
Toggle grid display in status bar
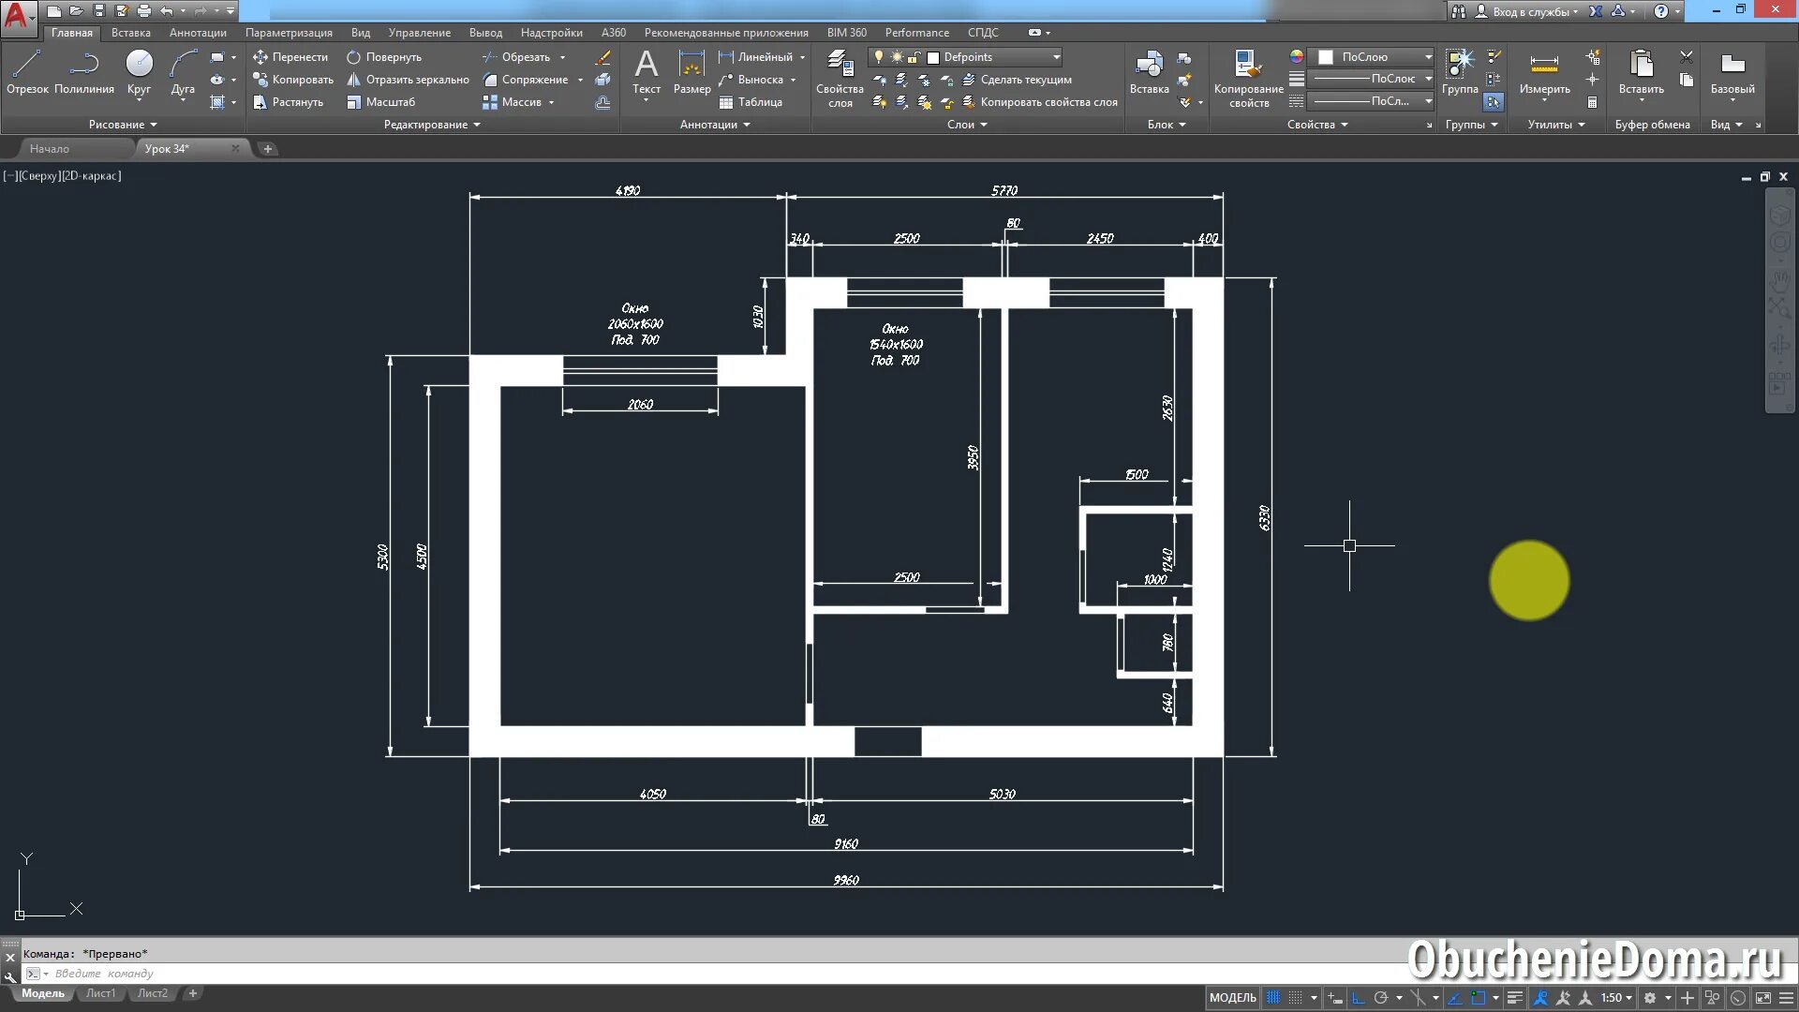1273,998
